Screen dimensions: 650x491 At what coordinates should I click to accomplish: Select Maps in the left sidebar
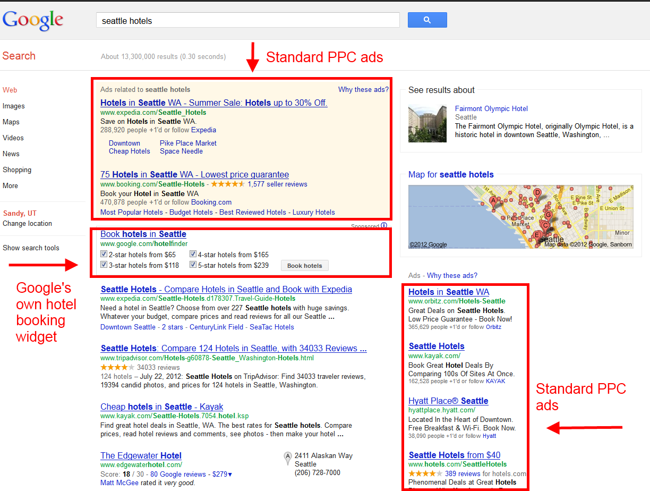[x=11, y=122]
